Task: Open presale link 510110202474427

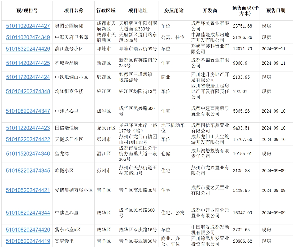Action: 28,26
